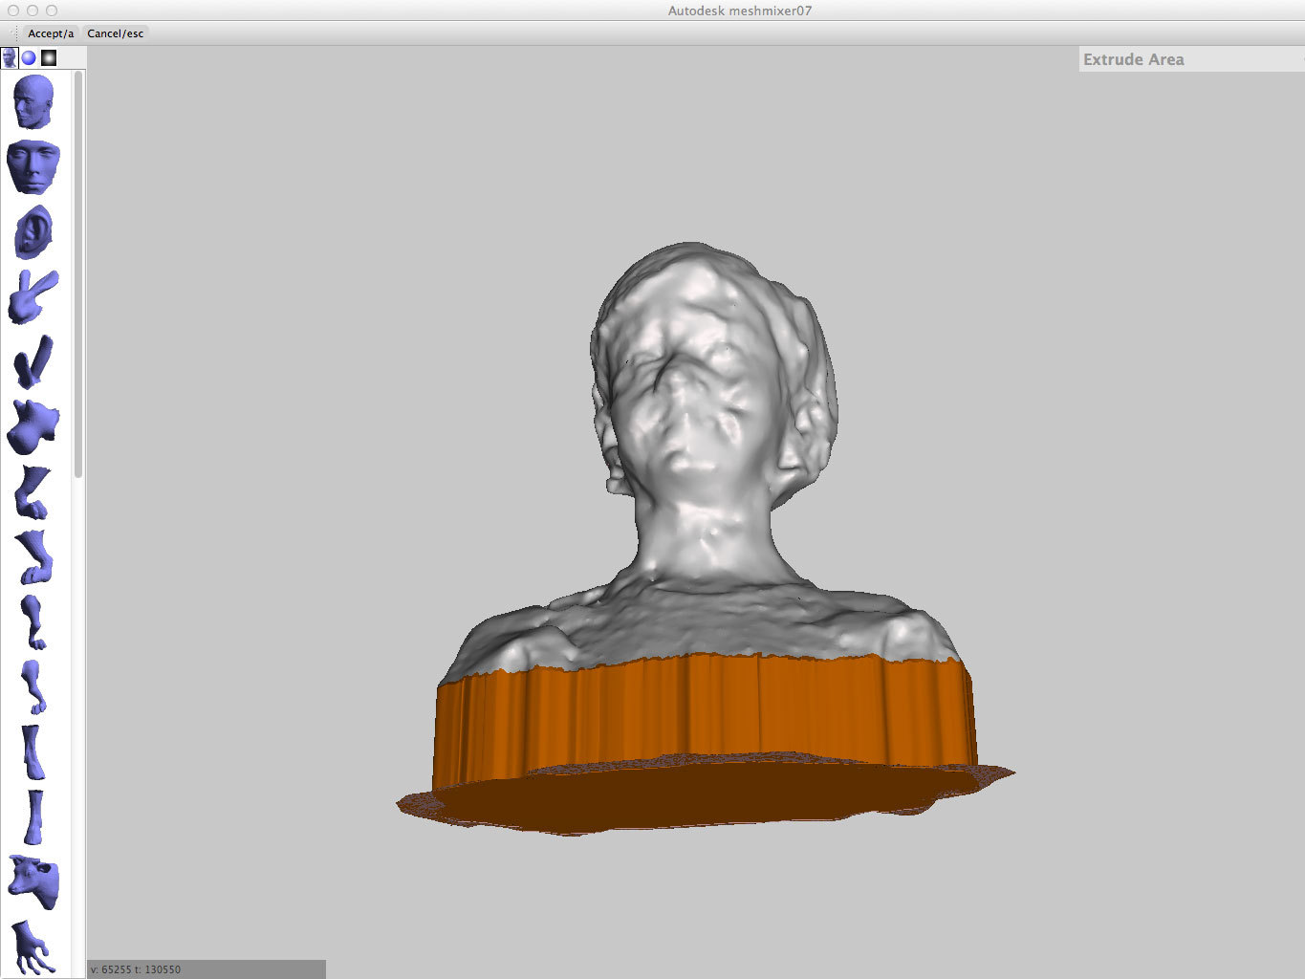This screenshot has height=979, width=1305.
Task: Pick the cow head part
Action: point(33,881)
